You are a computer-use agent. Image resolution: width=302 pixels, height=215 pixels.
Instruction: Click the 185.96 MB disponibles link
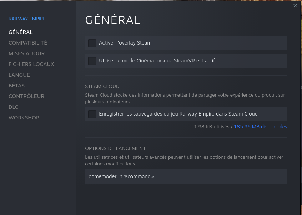[x=260, y=127]
